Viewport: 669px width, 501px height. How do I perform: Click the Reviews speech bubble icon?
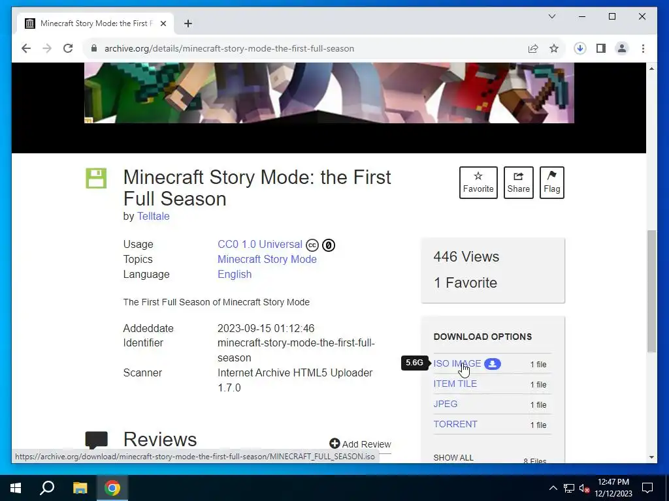tap(97, 440)
